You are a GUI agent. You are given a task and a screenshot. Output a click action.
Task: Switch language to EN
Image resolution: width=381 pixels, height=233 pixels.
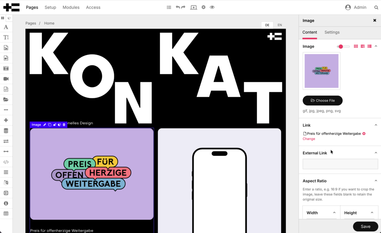pos(280,25)
